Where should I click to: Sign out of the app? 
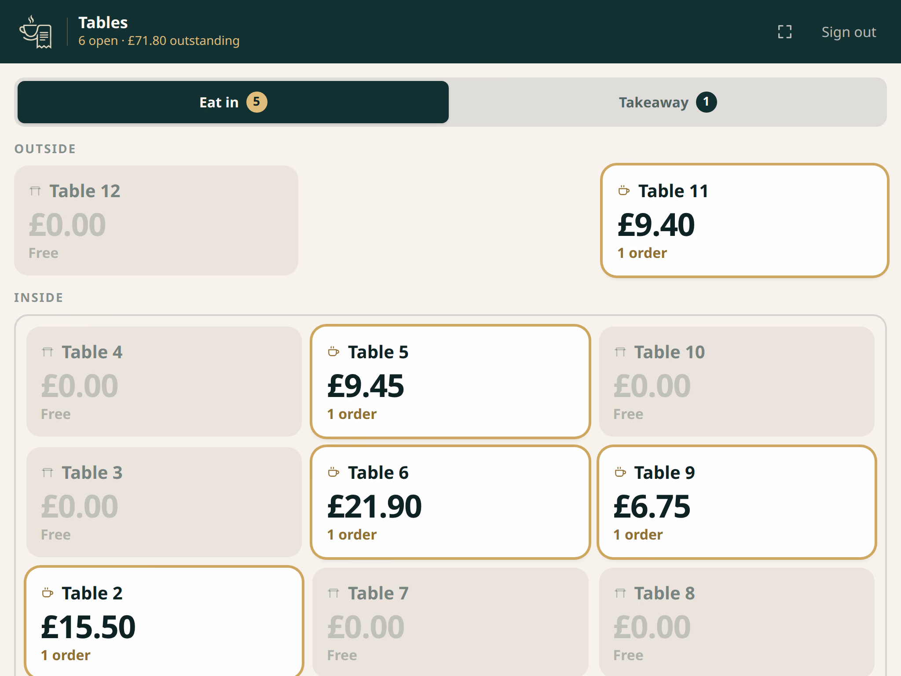pyautogui.click(x=849, y=32)
